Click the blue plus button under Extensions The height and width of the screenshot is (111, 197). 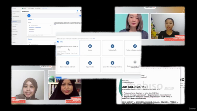pos(29,16)
